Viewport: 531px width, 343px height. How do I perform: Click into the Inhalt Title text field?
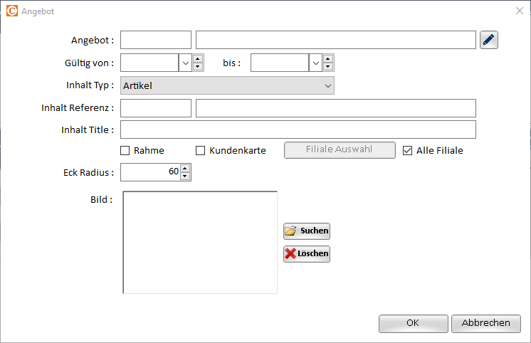click(x=298, y=130)
